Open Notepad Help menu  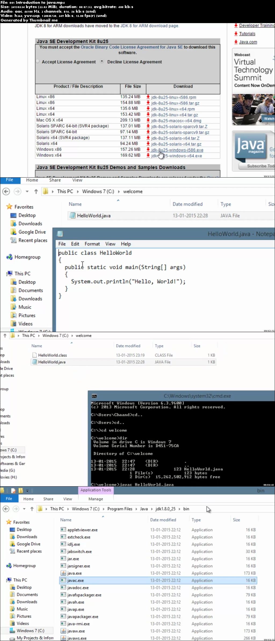pyautogui.click(x=126, y=244)
